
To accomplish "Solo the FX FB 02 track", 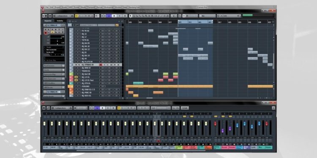I will click(x=79, y=31).
